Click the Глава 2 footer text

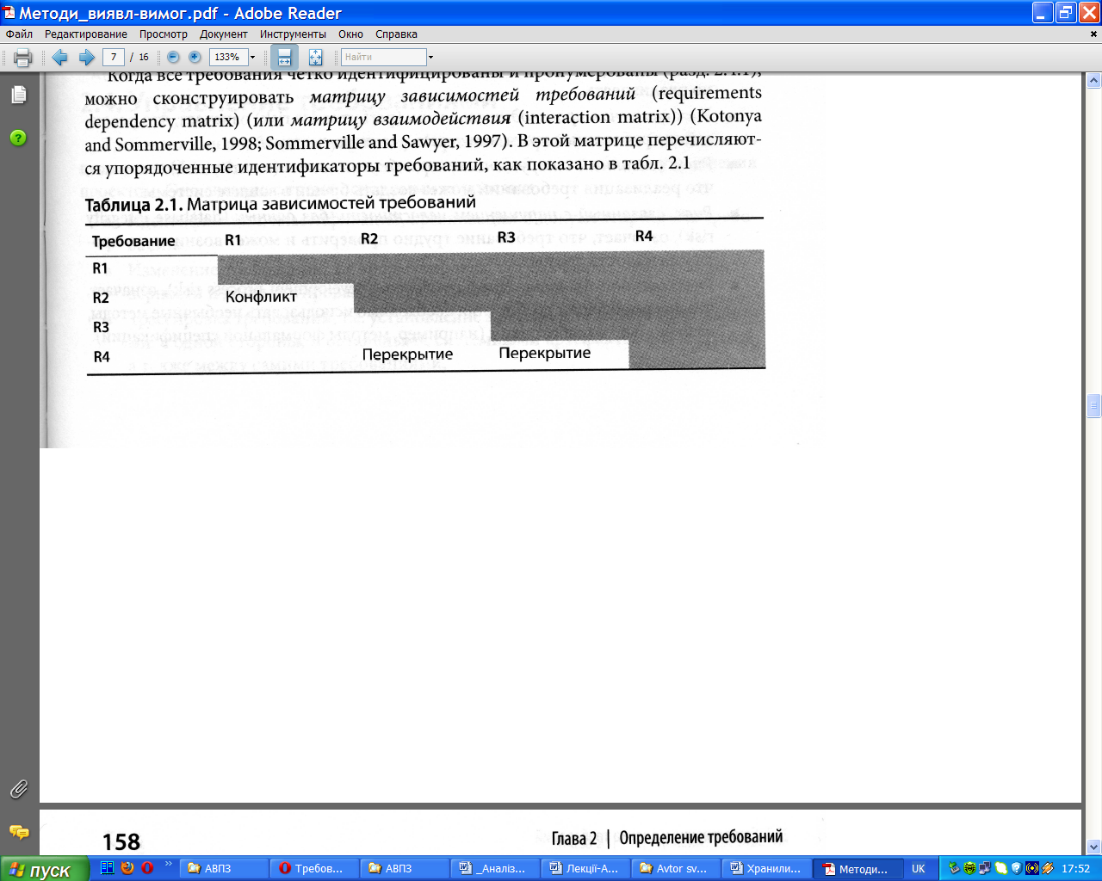coord(574,839)
